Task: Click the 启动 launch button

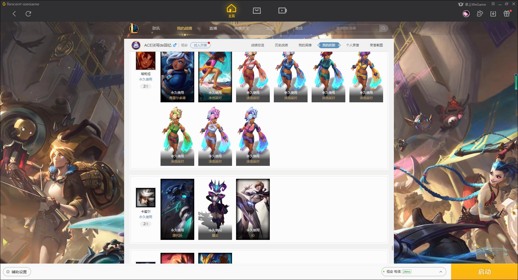Action: click(x=484, y=272)
